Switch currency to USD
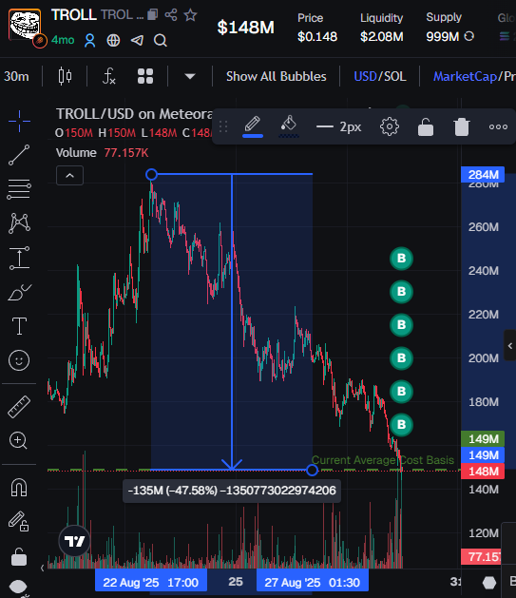 pos(365,76)
